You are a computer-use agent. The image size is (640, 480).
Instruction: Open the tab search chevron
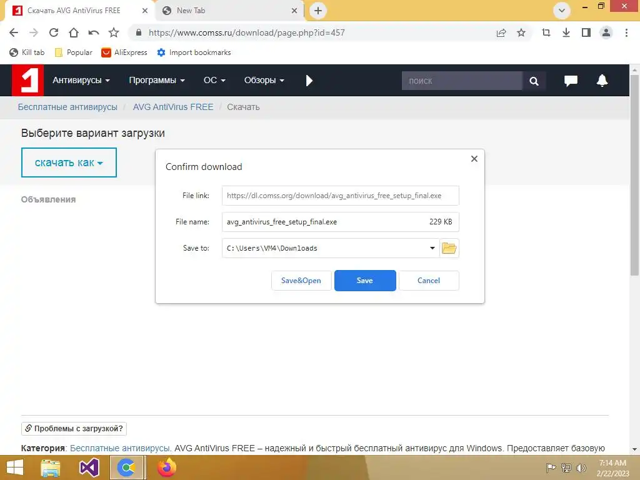[x=562, y=11]
